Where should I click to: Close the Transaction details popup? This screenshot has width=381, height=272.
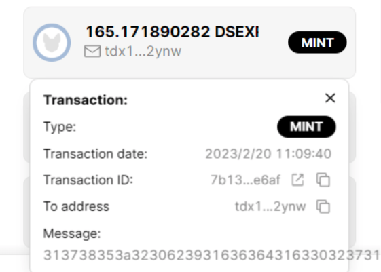tap(330, 98)
